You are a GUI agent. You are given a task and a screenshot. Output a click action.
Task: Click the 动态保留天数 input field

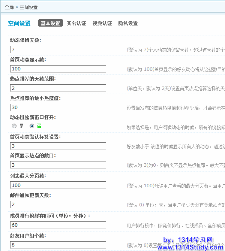point(58,49)
